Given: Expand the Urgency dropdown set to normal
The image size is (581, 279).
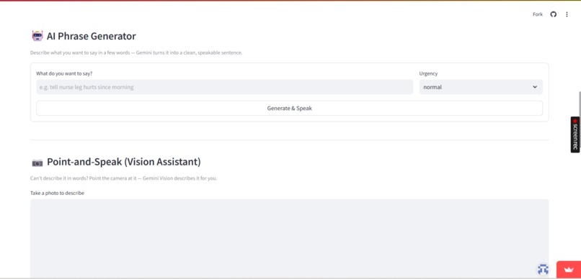Looking at the screenshot, I should (x=481, y=87).
